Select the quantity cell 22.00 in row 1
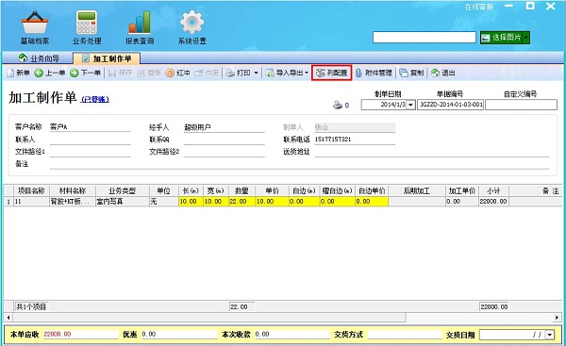 click(x=241, y=202)
